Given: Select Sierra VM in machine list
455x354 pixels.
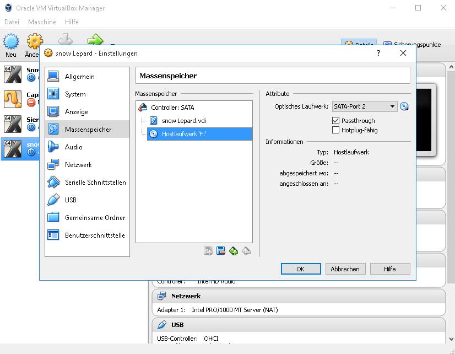Looking at the screenshot, I should [20, 124].
